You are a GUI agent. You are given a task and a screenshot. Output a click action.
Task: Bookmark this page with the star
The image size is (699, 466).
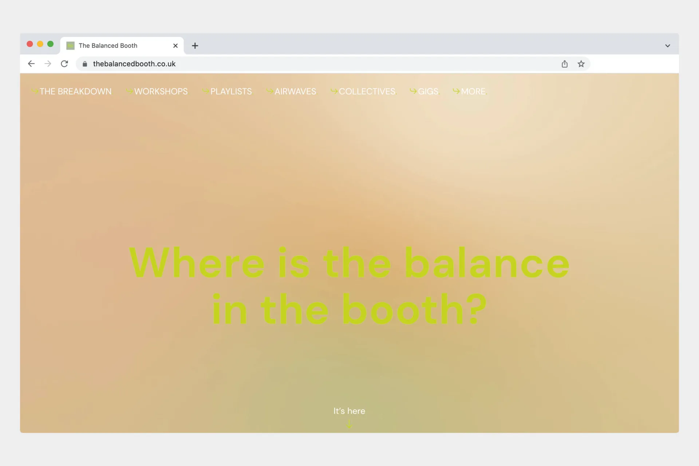[581, 64]
